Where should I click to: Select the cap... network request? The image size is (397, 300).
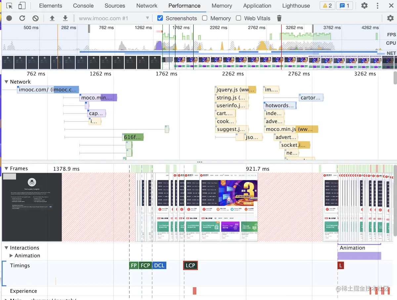[97, 113]
